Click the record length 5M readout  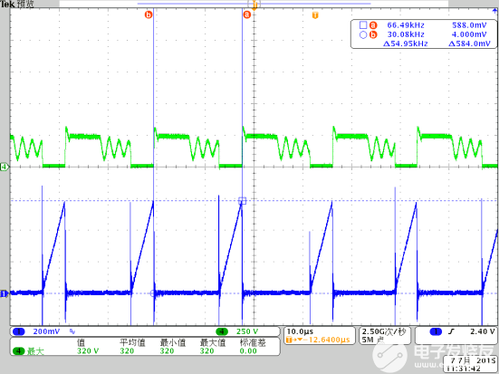point(372,340)
